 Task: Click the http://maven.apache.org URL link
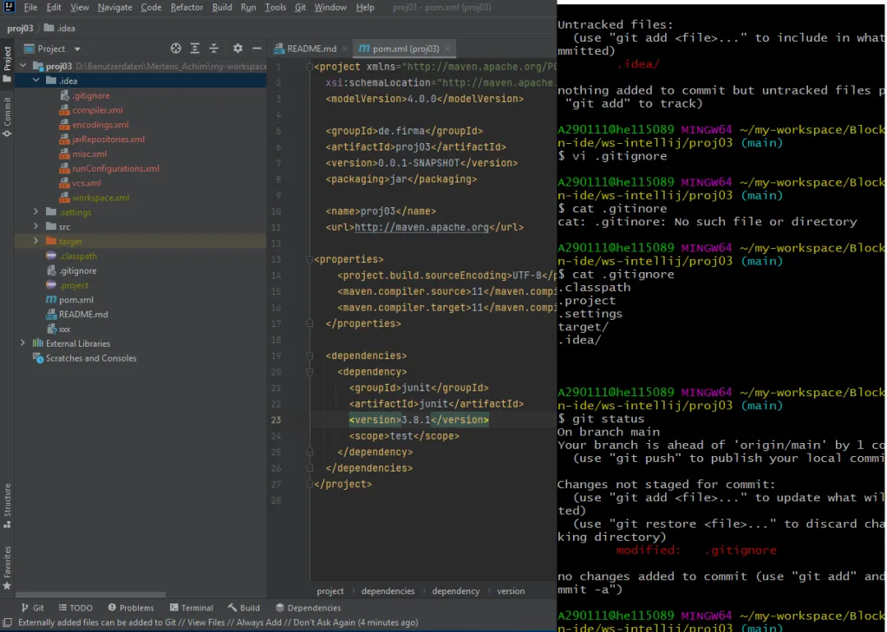click(421, 227)
